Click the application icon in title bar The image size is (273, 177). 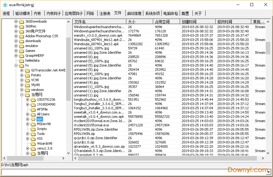pyautogui.click(x=5, y=5)
